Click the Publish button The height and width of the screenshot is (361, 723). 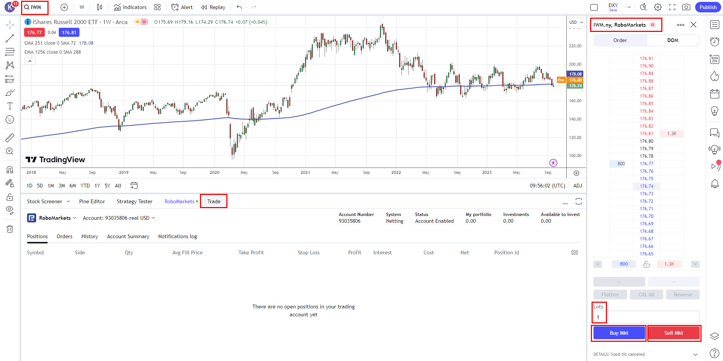click(x=708, y=7)
